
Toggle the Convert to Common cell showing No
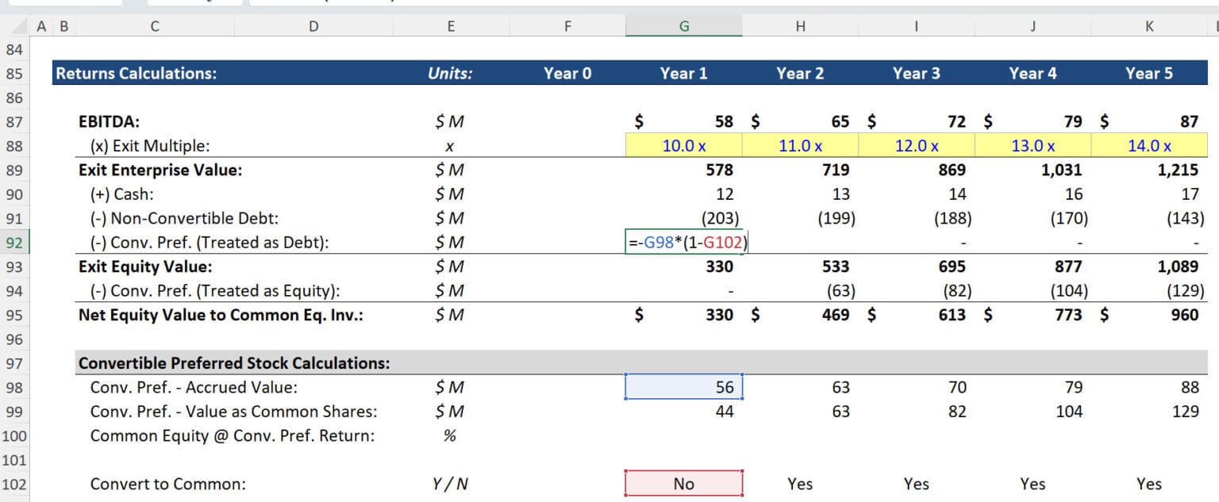pos(683,483)
